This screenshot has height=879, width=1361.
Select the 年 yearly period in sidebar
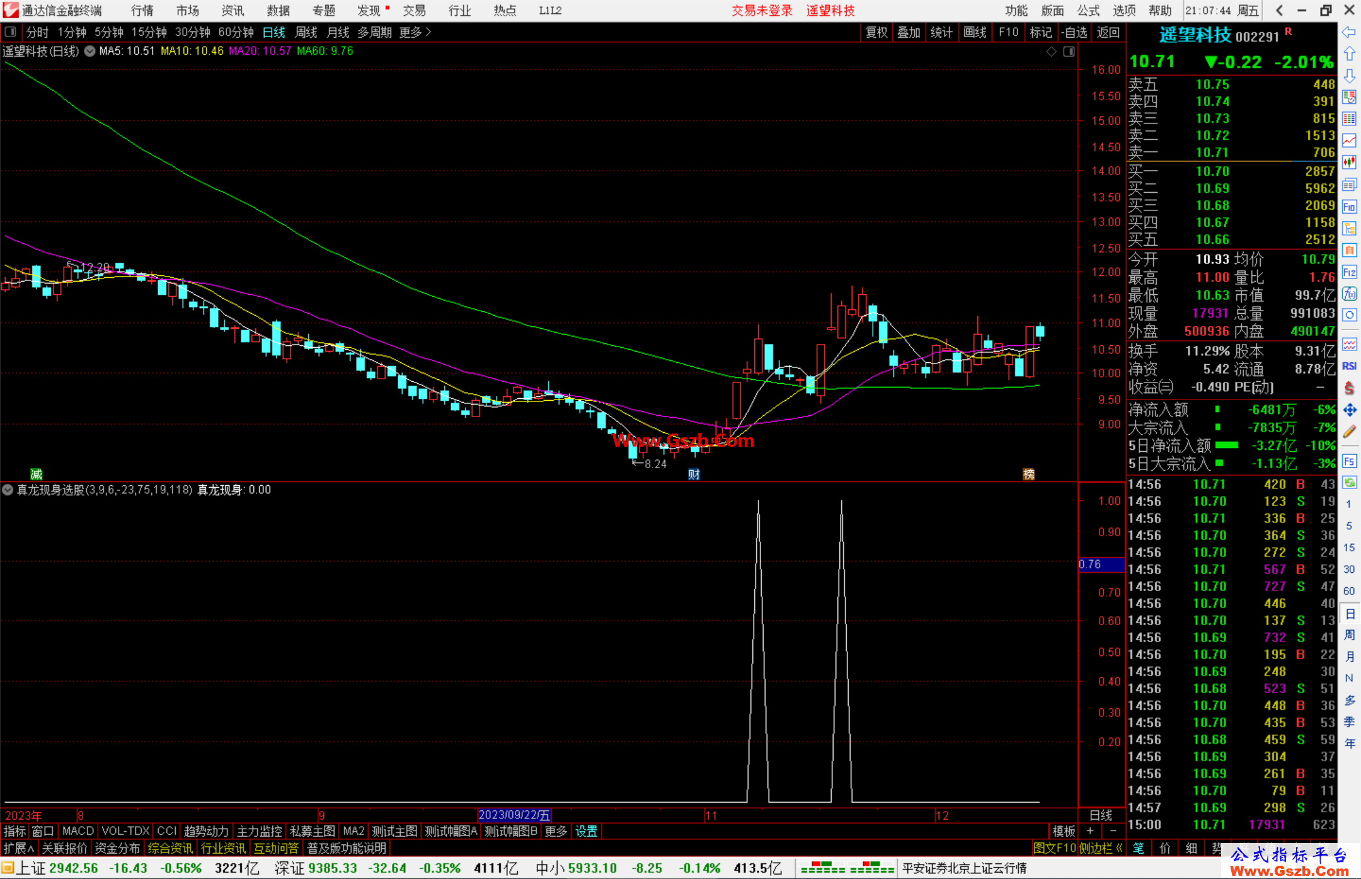(1349, 744)
